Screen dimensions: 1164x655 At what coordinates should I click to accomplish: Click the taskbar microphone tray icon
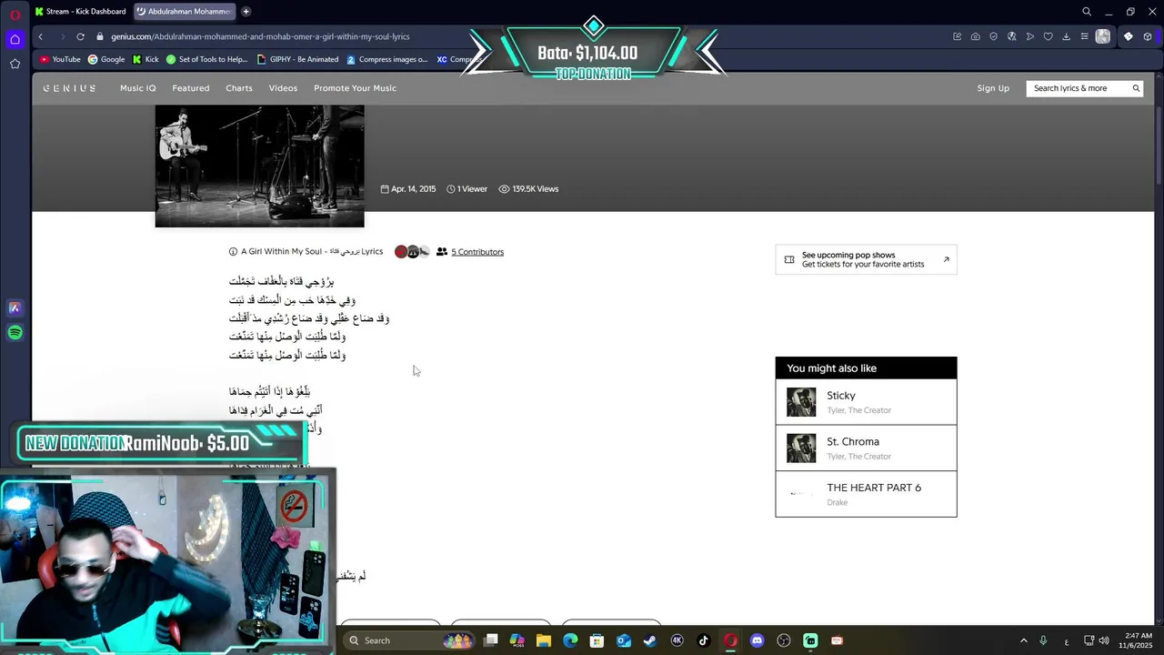1043,640
